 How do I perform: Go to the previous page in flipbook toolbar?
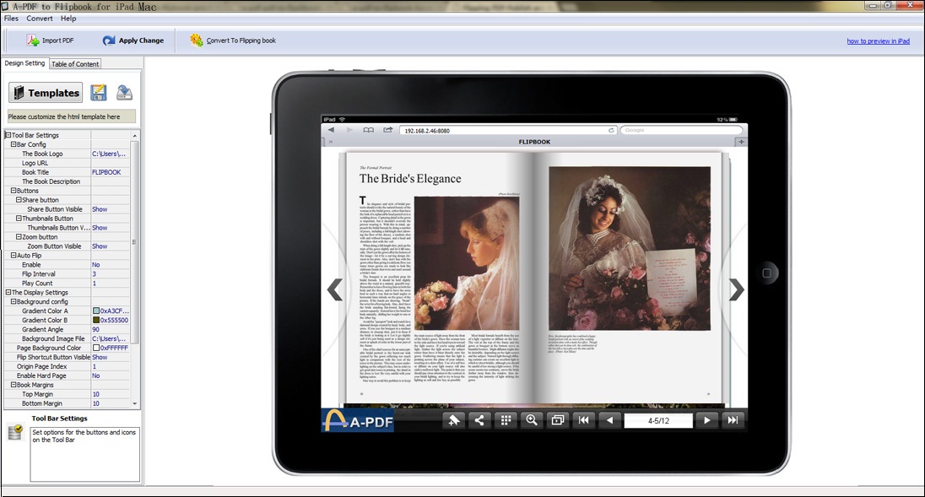click(609, 420)
